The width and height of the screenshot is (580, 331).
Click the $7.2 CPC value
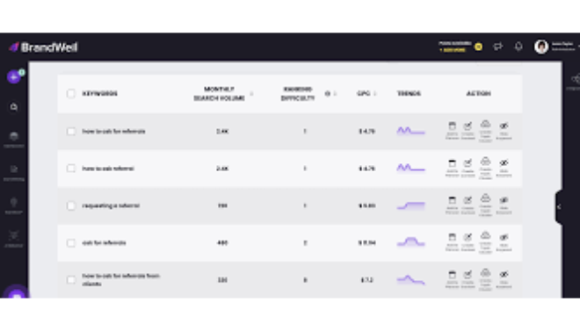(367, 280)
